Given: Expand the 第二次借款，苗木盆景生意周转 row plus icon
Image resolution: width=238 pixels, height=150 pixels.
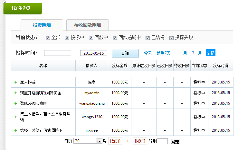Looking at the screenshot, I should pos(16,117).
